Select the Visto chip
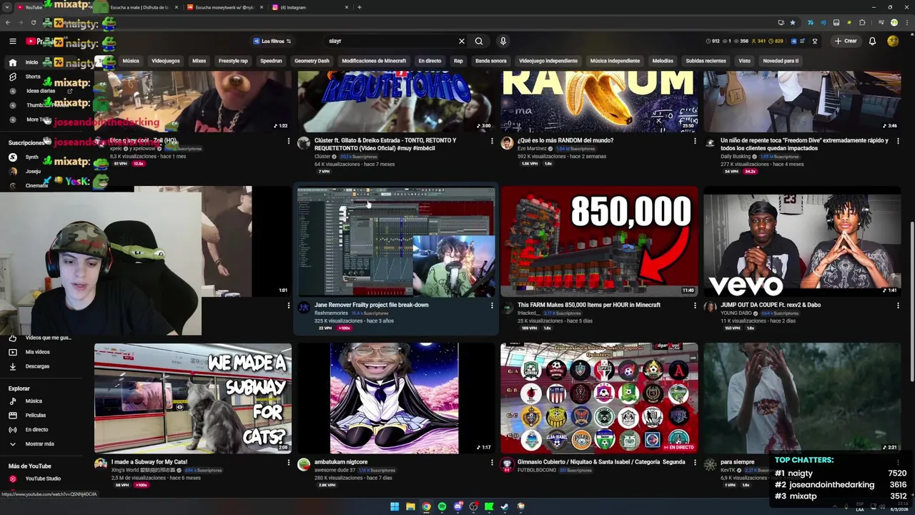This screenshot has height=515, width=915. click(x=745, y=61)
